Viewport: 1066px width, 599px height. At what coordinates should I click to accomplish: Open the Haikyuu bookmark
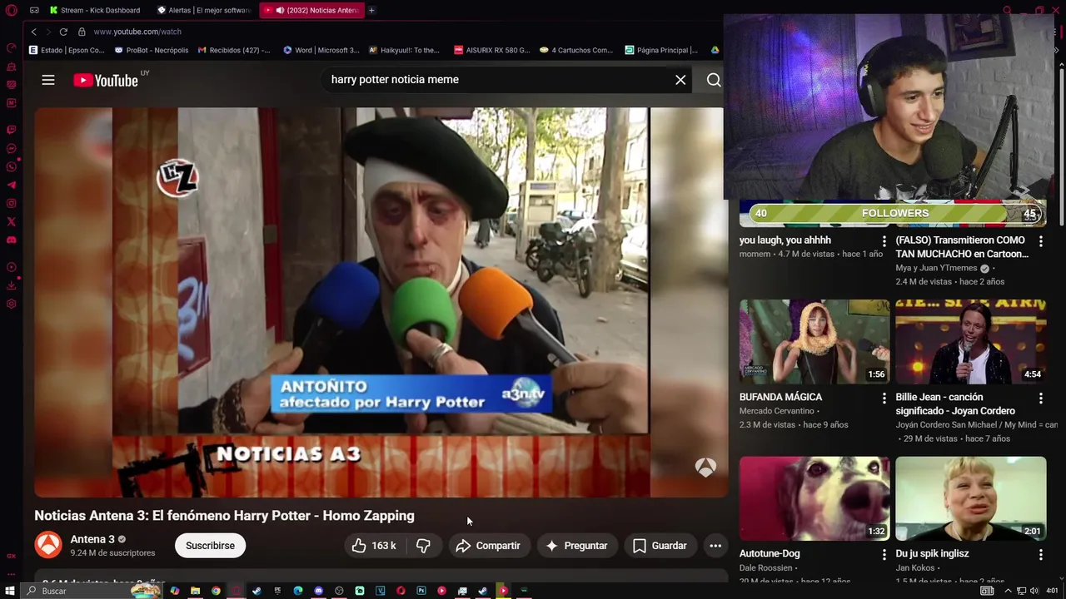(x=404, y=50)
